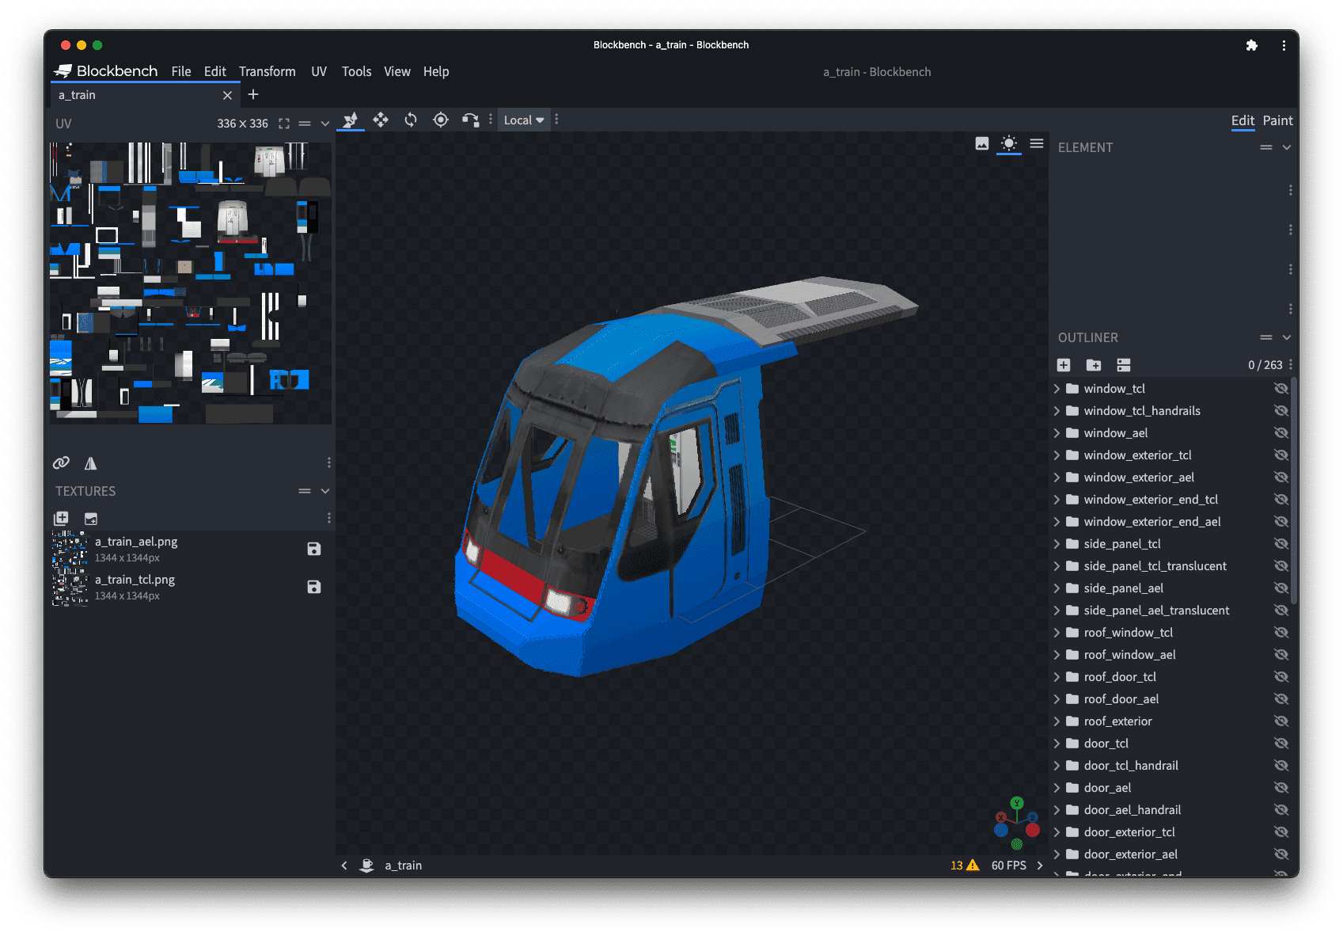Collapse the Outliner panel
This screenshot has width=1343, height=936.
[1286, 337]
